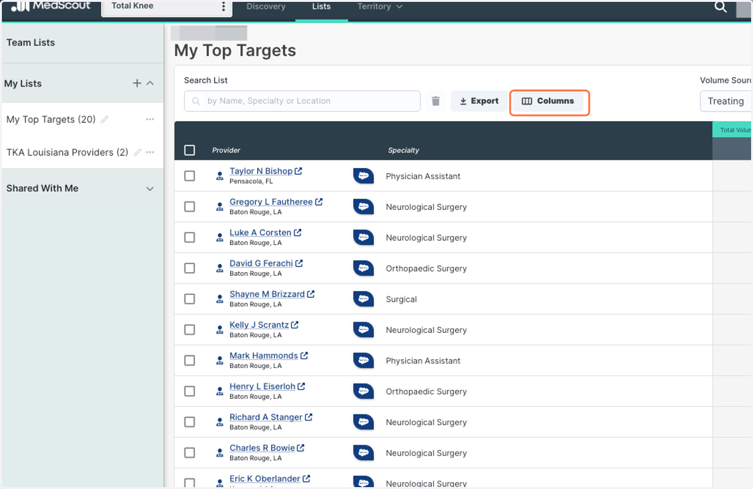Click the MedScout logo
753x489 pixels.
(50, 6)
